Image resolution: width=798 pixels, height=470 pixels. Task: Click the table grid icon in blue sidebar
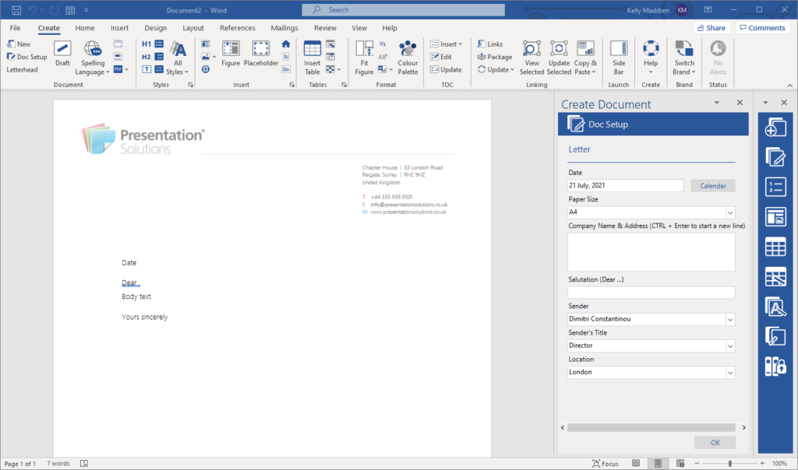775,247
